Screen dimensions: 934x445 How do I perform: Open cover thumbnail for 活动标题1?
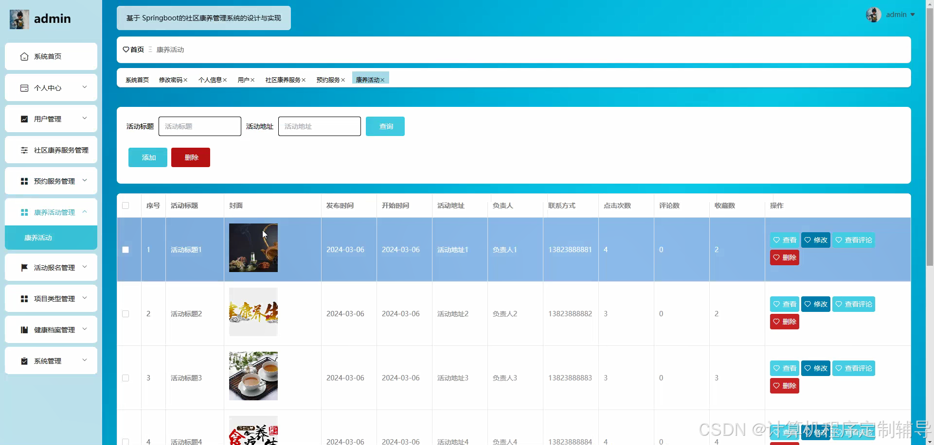pos(253,248)
